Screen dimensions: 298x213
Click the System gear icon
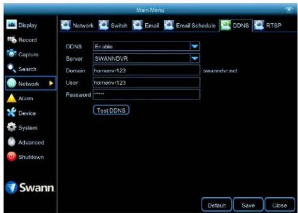pyautogui.click(x=12, y=127)
